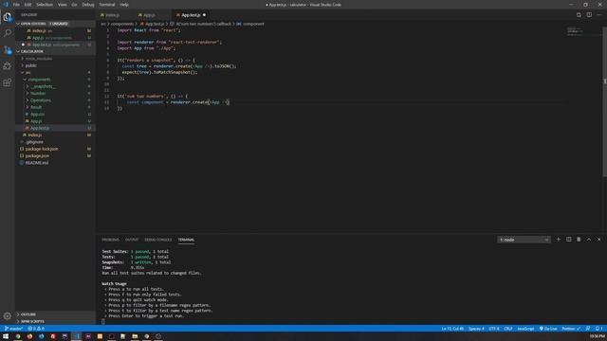This screenshot has width=607, height=341.
Task: Open the Terminal menu
Action: (x=107, y=5)
